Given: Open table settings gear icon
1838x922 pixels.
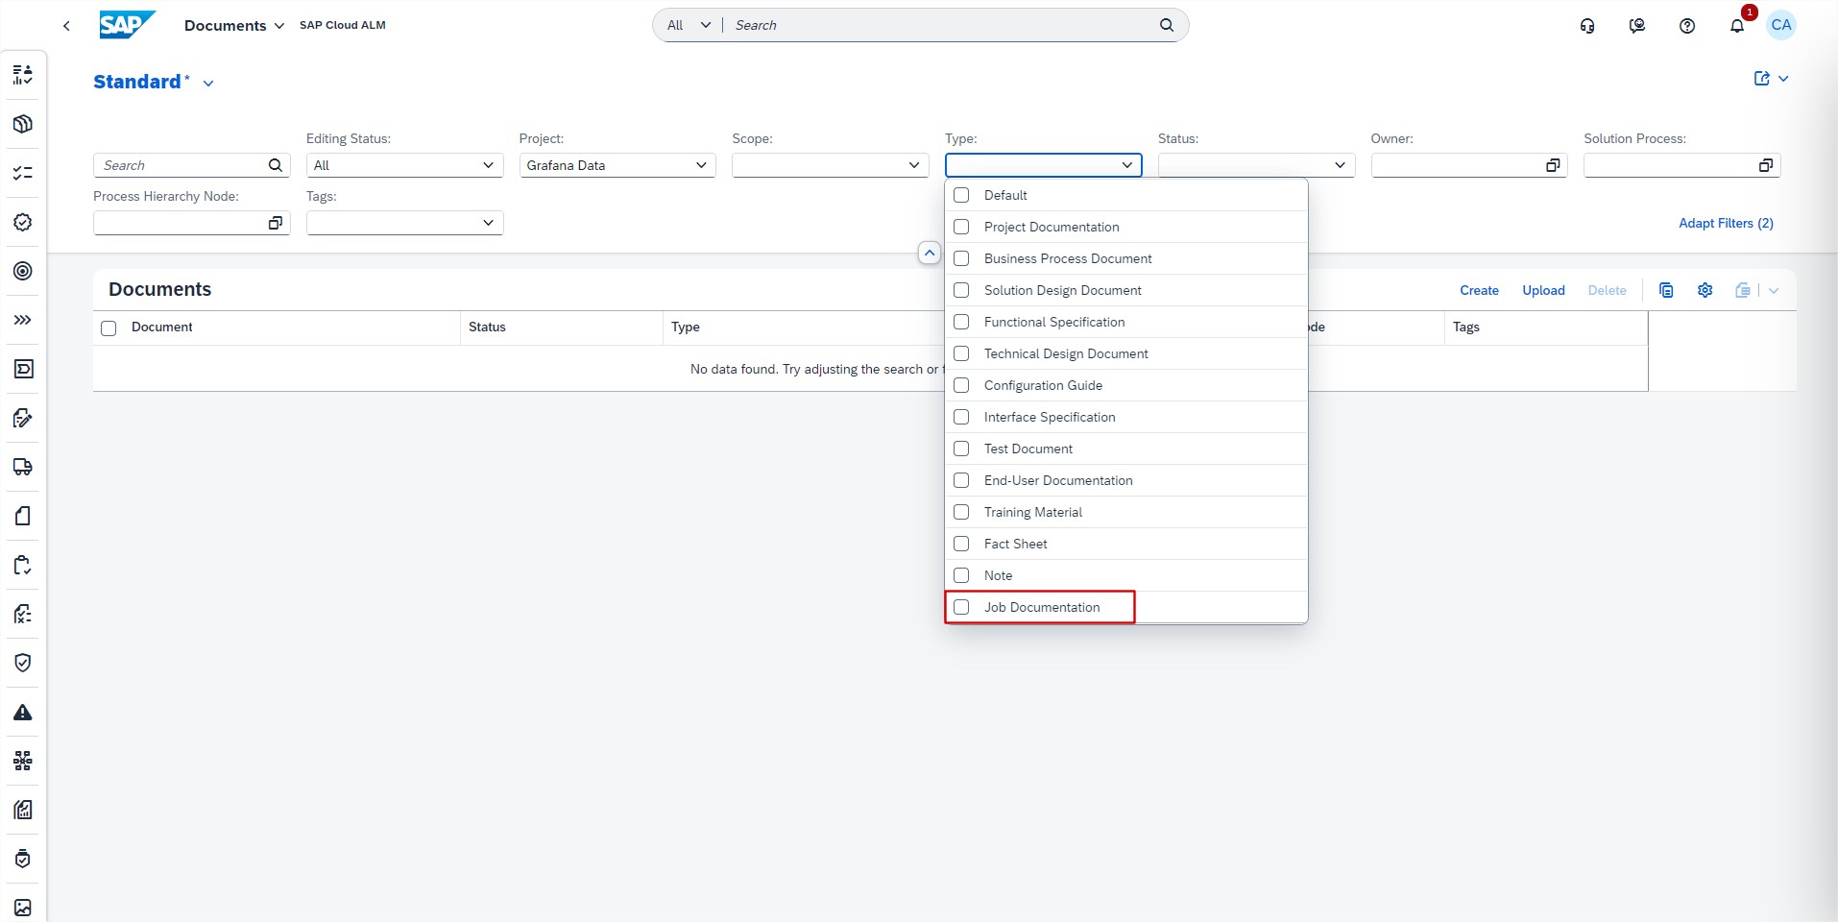Looking at the screenshot, I should tap(1705, 290).
